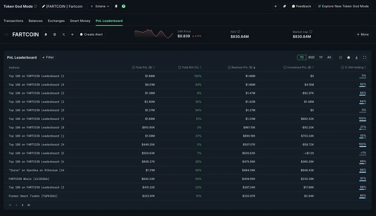Image resolution: width=376 pixels, height=216 pixels.
Task: Click the info icon beside Realized PnL header
Action: click(x=229, y=67)
